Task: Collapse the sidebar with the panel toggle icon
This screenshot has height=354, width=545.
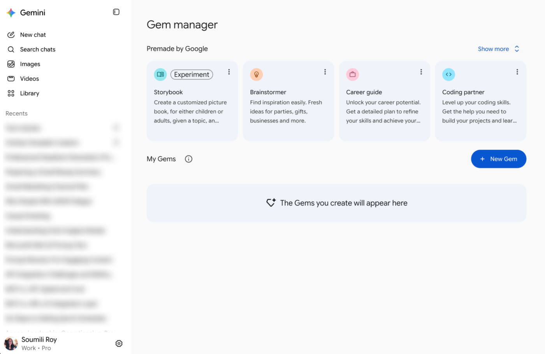Action: point(116,12)
